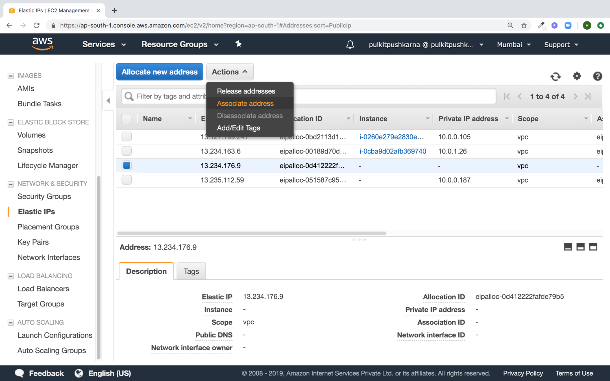Image resolution: width=610 pixels, height=381 pixels.
Task: Check the 13.234.163.6 row checkbox
Action: (x=127, y=151)
